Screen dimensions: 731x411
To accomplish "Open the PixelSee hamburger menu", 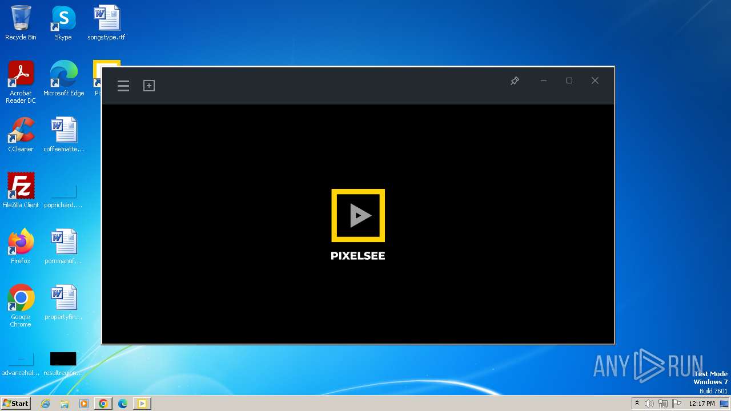I will coord(123,86).
